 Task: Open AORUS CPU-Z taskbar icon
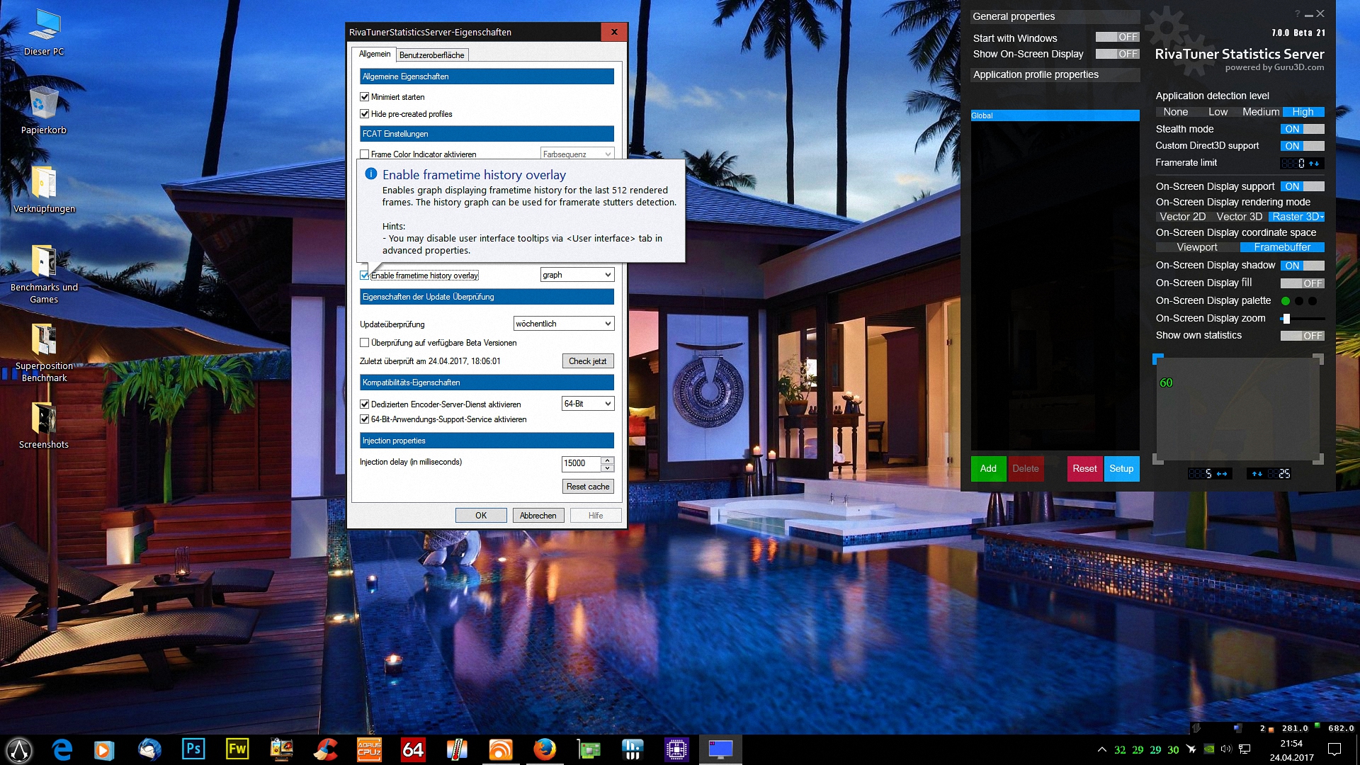click(369, 749)
